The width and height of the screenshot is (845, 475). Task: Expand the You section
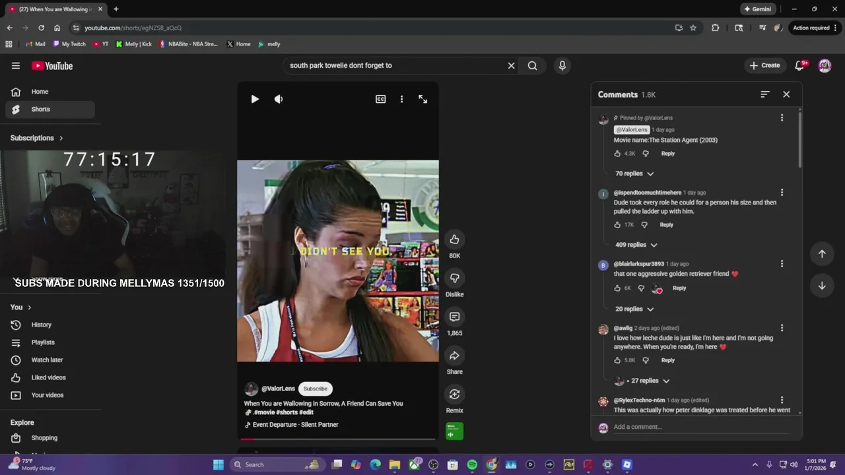click(21, 307)
